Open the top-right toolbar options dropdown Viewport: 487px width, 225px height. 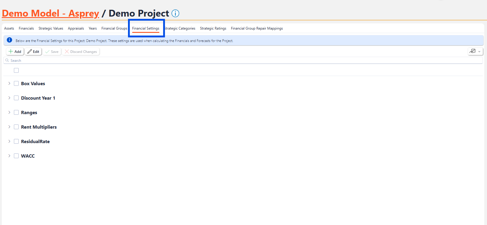click(475, 51)
